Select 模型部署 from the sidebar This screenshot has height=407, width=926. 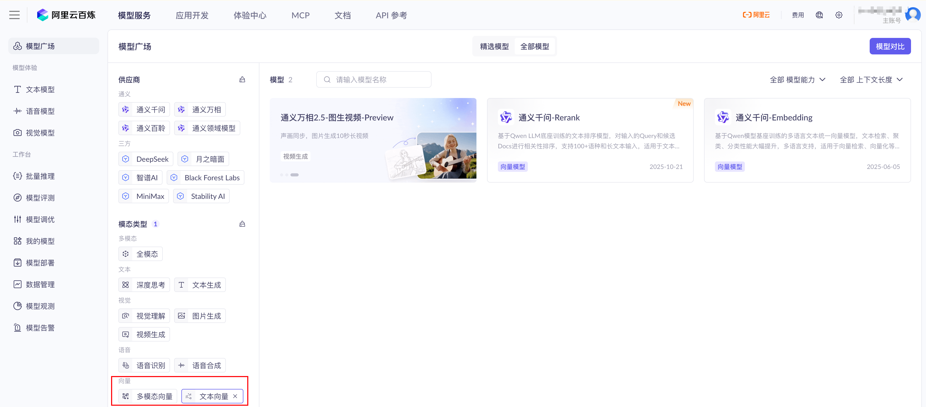(40, 262)
